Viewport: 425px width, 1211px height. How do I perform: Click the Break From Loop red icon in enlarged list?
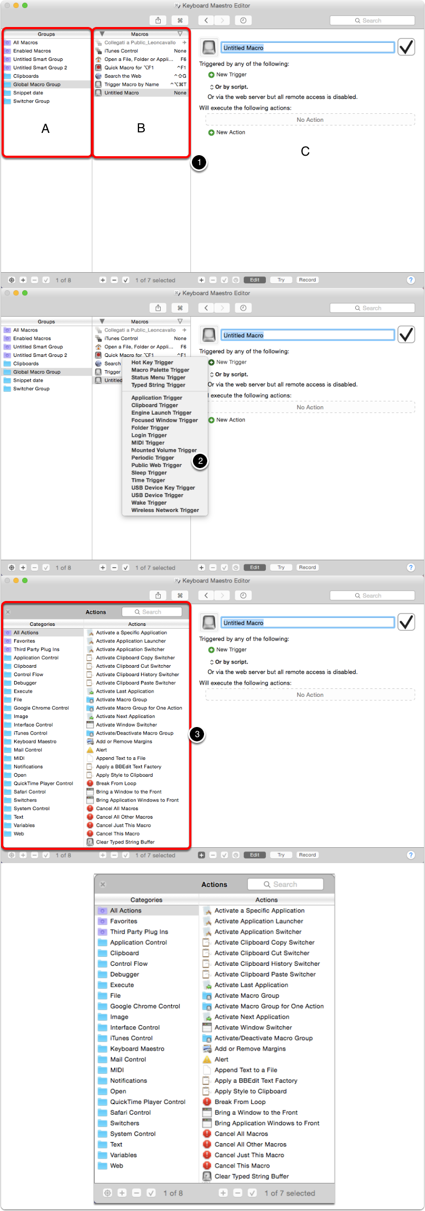(x=207, y=1102)
